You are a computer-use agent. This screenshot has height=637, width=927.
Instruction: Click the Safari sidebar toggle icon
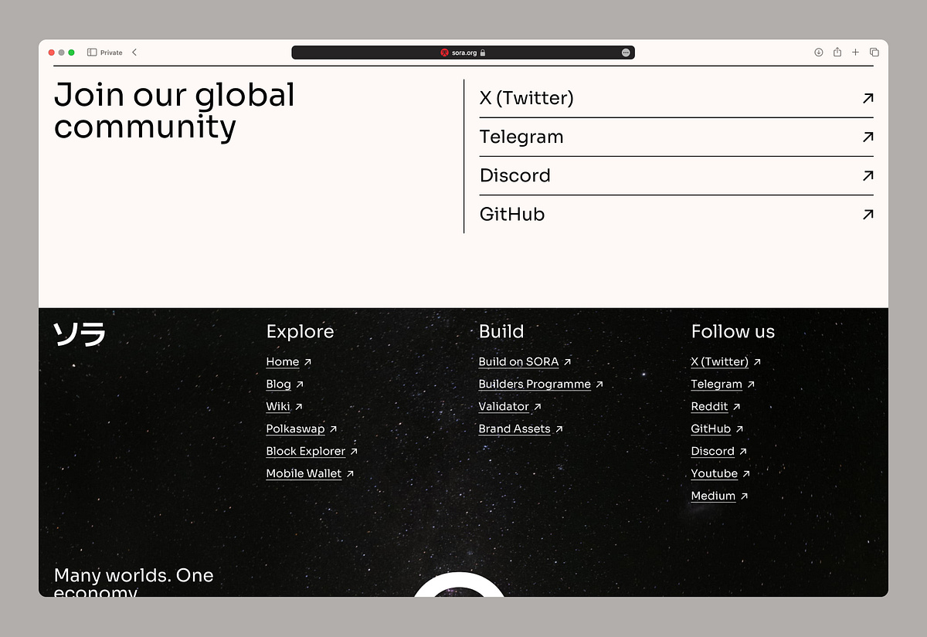pos(92,53)
